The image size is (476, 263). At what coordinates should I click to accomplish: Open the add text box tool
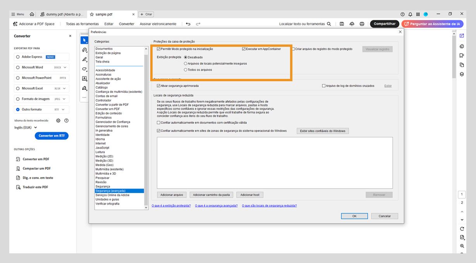pos(84,79)
